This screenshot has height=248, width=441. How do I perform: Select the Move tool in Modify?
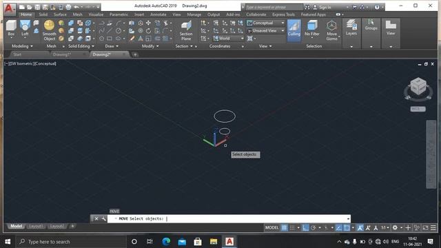point(148,23)
